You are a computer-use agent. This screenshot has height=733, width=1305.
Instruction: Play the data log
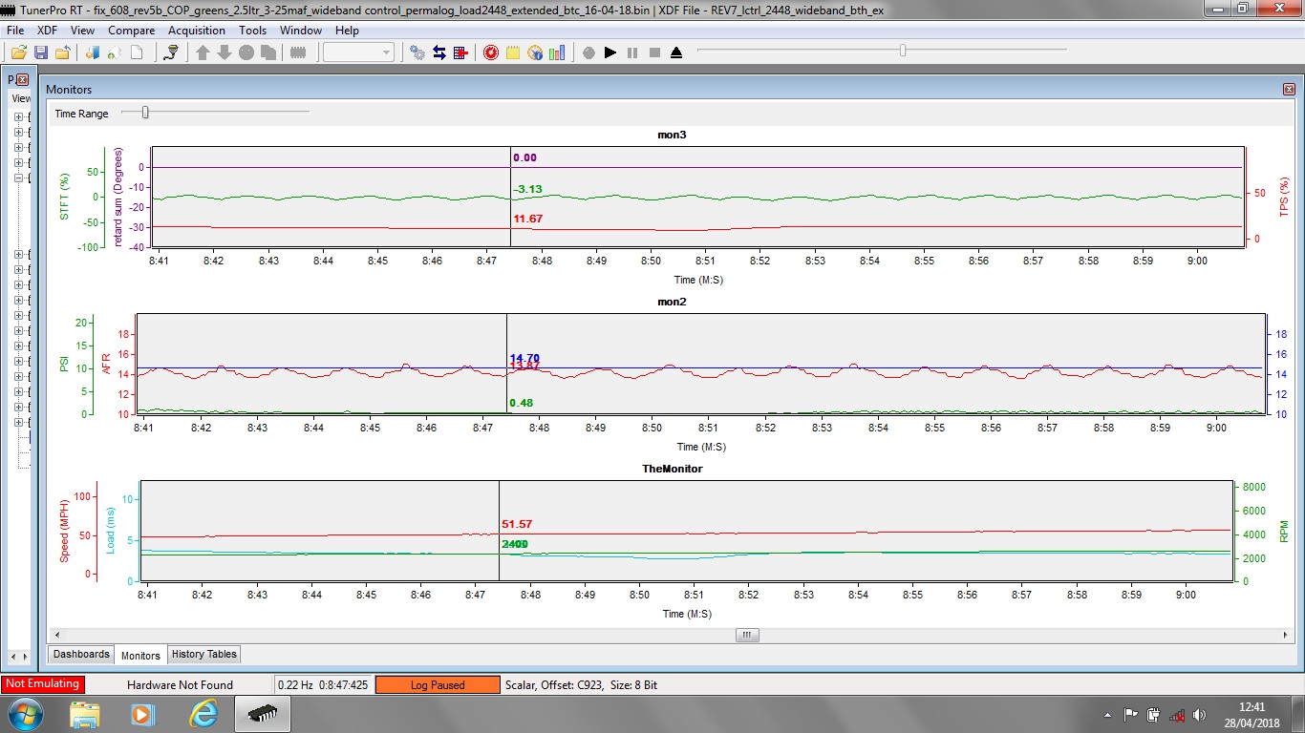pyautogui.click(x=610, y=52)
